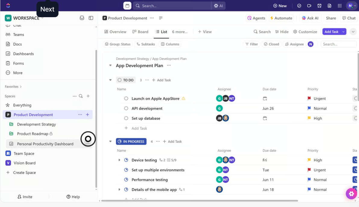The width and height of the screenshot is (359, 207).
Task: Open Group: Status dropdown
Action: [x=118, y=44]
